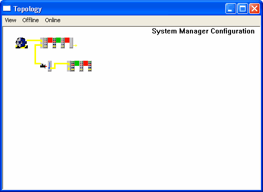Select the EtherCAT master device icon
263x192 pixels.
click(x=22, y=43)
